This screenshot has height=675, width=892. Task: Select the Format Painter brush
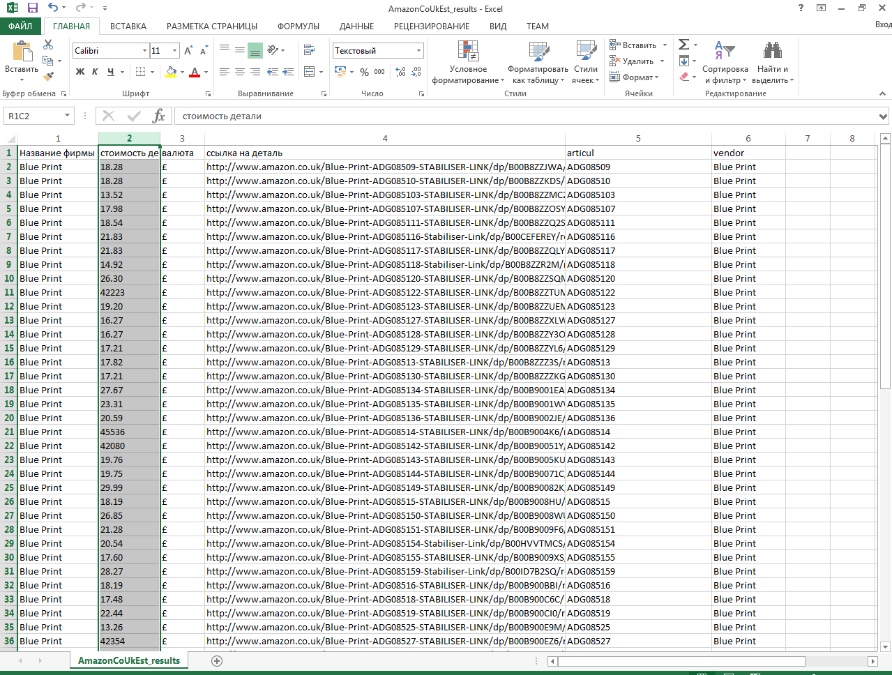[48, 76]
